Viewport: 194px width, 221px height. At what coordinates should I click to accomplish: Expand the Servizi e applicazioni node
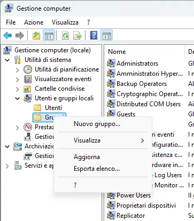click(7, 166)
